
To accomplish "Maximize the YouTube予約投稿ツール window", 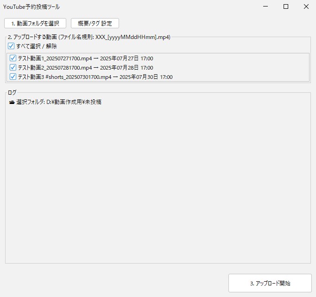I will click(286, 6).
